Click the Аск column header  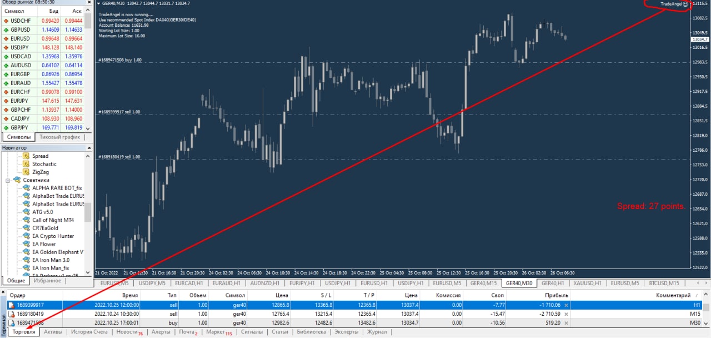click(x=73, y=11)
